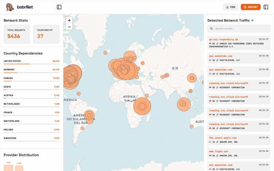Click the Singapore area circle on the map
The width and height of the screenshot is (274, 171).
184,104
